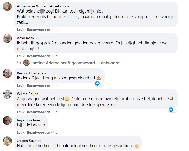The image size is (189, 151).
Task: Toggle Leuk under Inger Kirchner's comment
Action: pyautogui.click(x=21, y=132)
